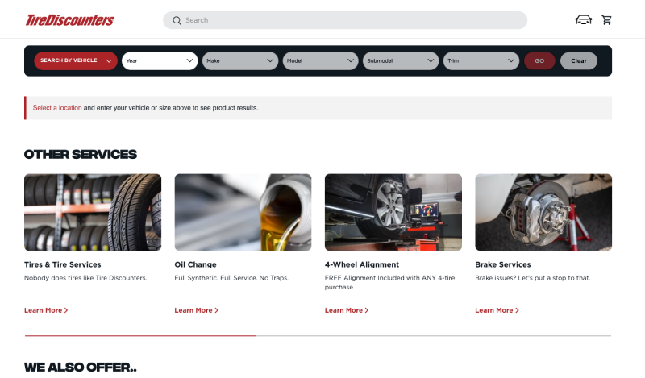The width and height of the screenshot is (645, 378).
Task: Click the TireDiscounters logo
Action: (70, 19)
